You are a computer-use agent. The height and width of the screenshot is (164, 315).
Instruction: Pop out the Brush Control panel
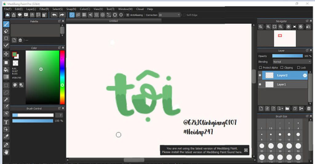59,108
